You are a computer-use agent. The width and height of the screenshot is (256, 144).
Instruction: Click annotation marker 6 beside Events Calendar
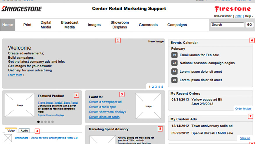click(x=252, y=40)
